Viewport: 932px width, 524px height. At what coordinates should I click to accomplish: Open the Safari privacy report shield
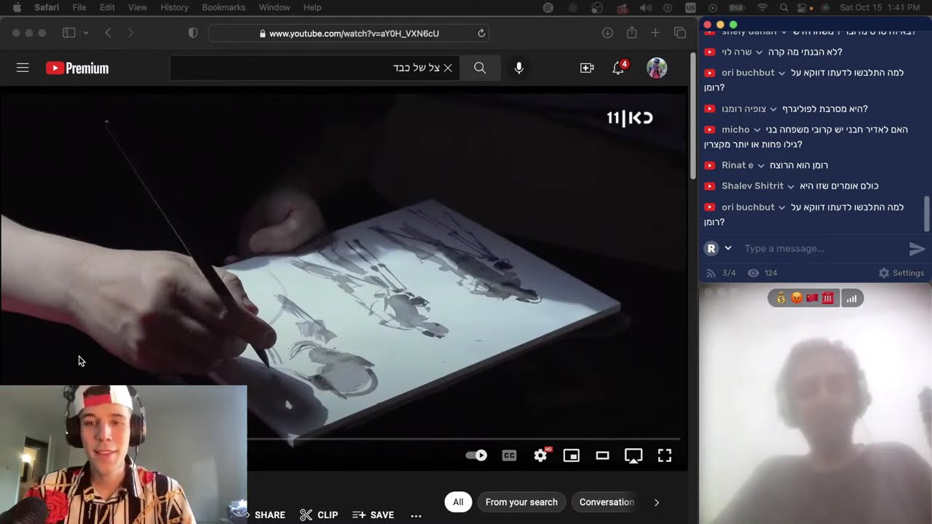[x=193, y=33]
